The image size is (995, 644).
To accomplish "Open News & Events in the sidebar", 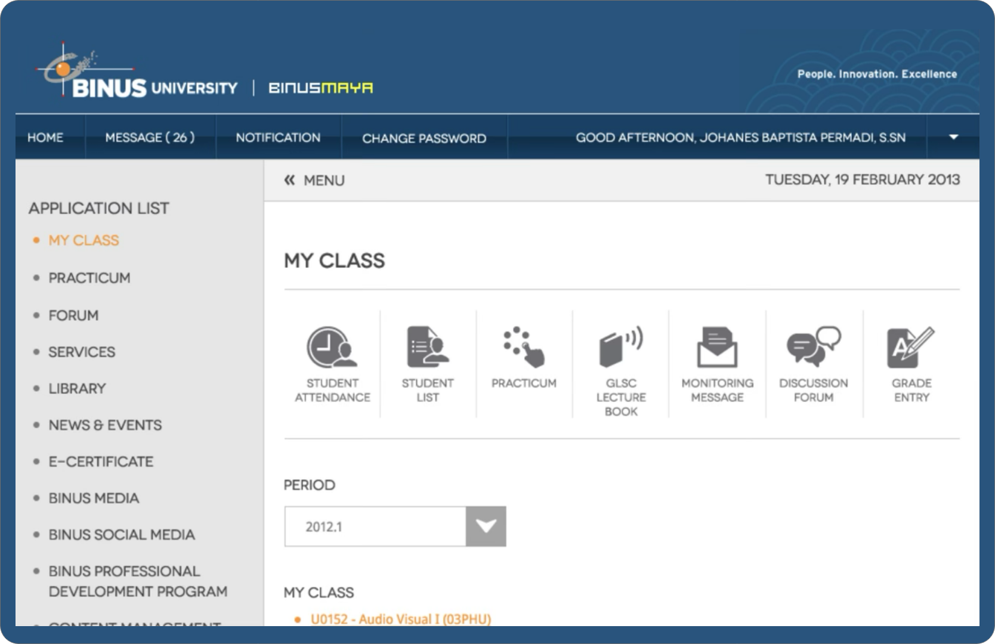I will coord(104,425).
